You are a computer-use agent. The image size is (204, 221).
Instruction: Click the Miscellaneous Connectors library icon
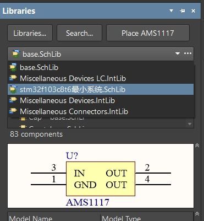[x=13, y=111]
